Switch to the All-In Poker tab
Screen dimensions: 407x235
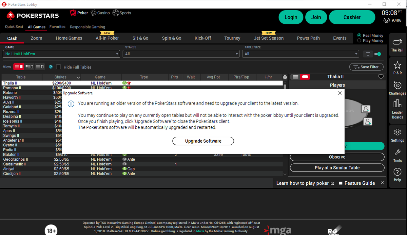107,38
